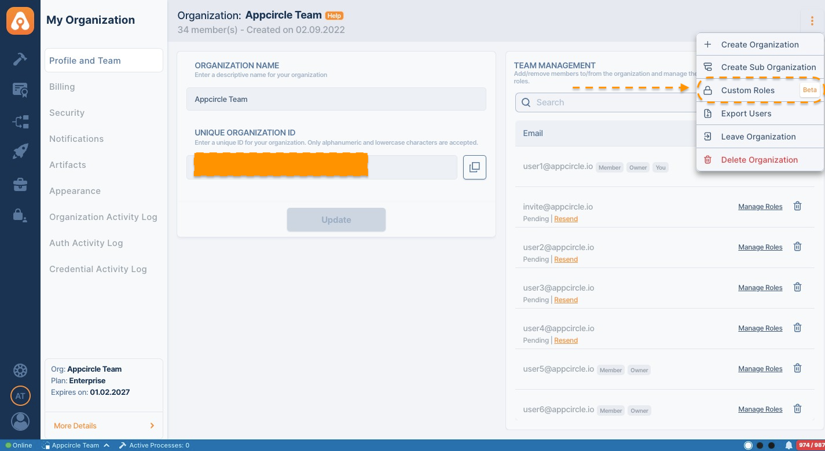Delete the user5@appcircle.io member
This screenshot has height=451, width=825.
pos(797,368)
